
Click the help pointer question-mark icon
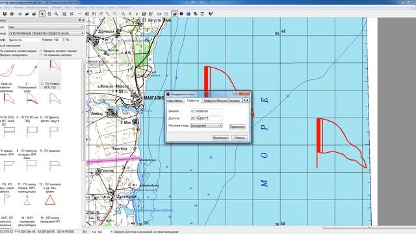[211, 14]
